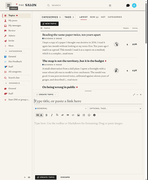Image resolution: width=148 pixels, height=180 pixels.
Task: Apply bold formatting
Action: point(47,115)
